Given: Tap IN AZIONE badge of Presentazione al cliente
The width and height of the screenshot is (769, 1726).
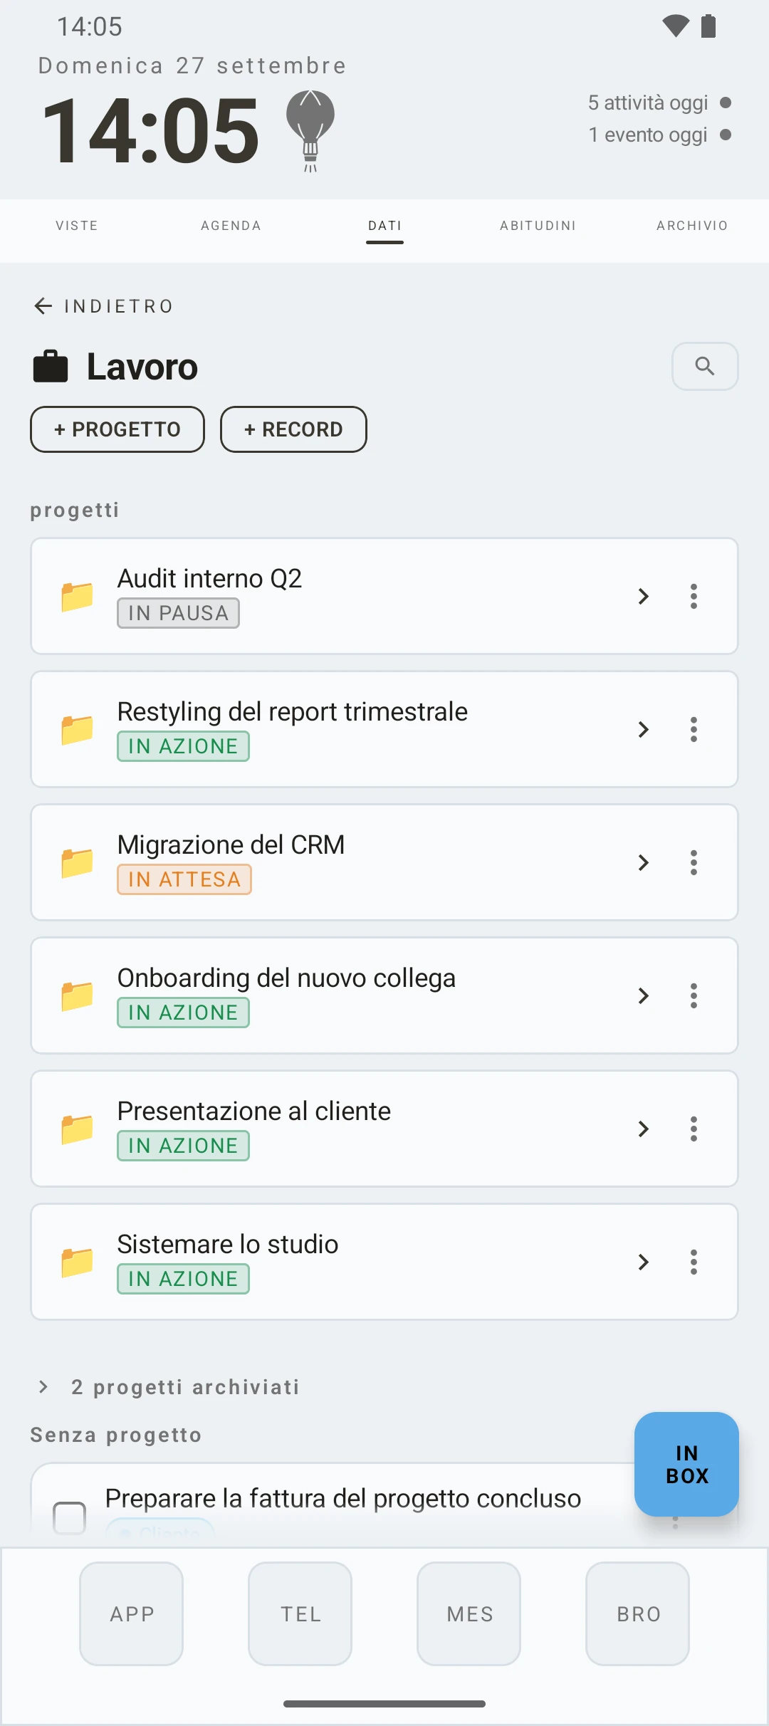Looking at the screenshot, I should (x=183, y=1146).
